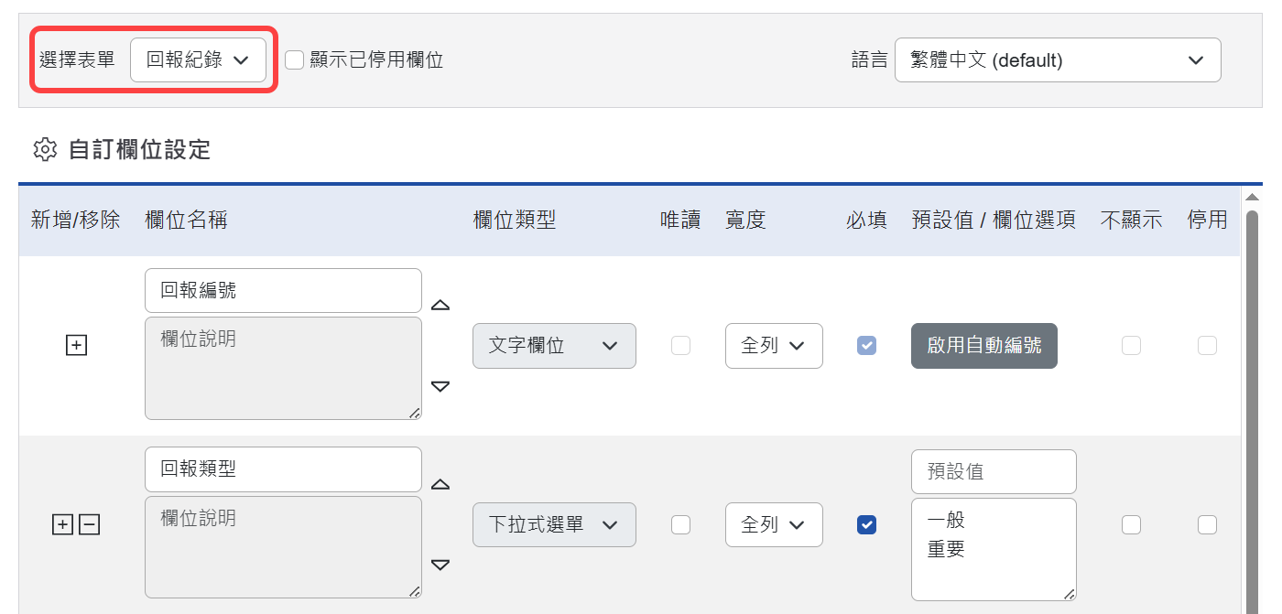This screenshot has height=614, width=1282.
Task: Click the 啟用自動編號 button
Action: click(983, 345)
